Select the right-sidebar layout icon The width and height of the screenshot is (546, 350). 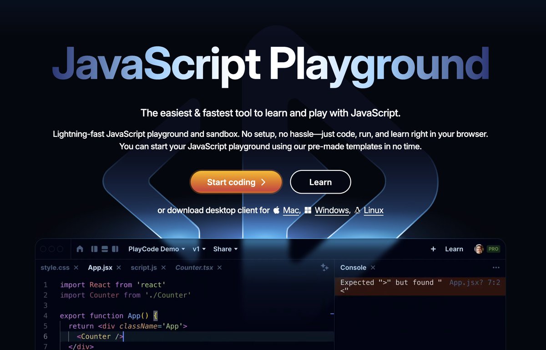(115, 249)
